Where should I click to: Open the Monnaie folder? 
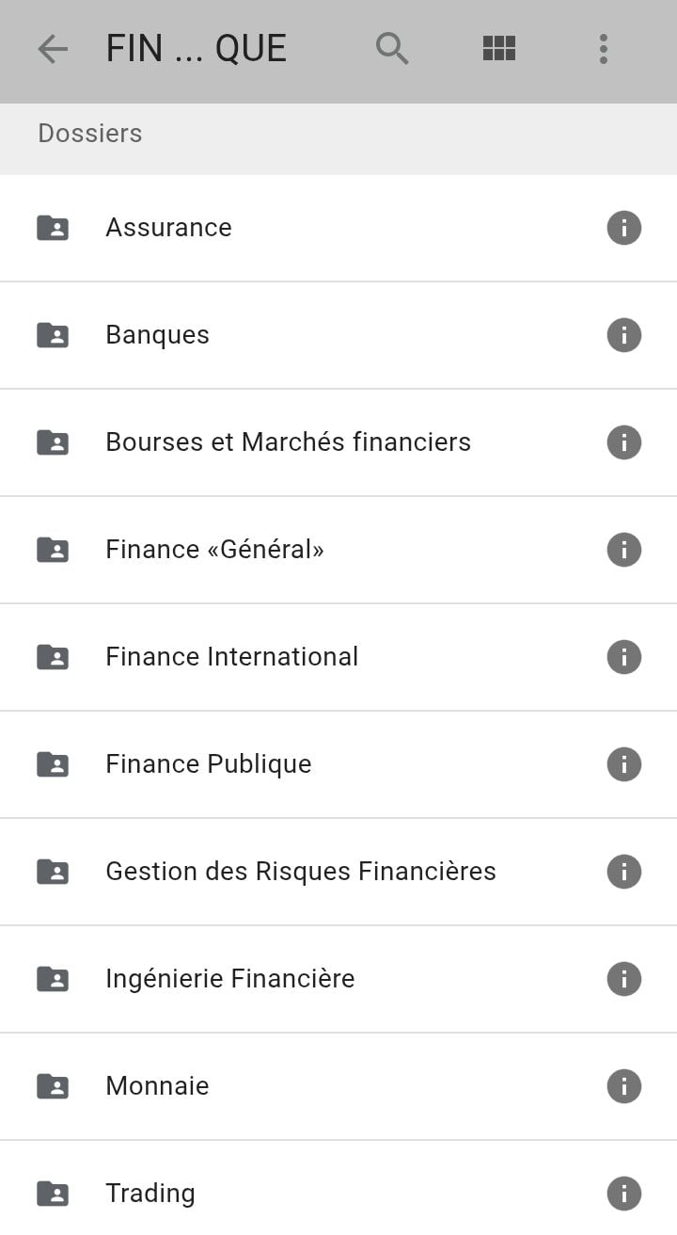pos(158,1086)
